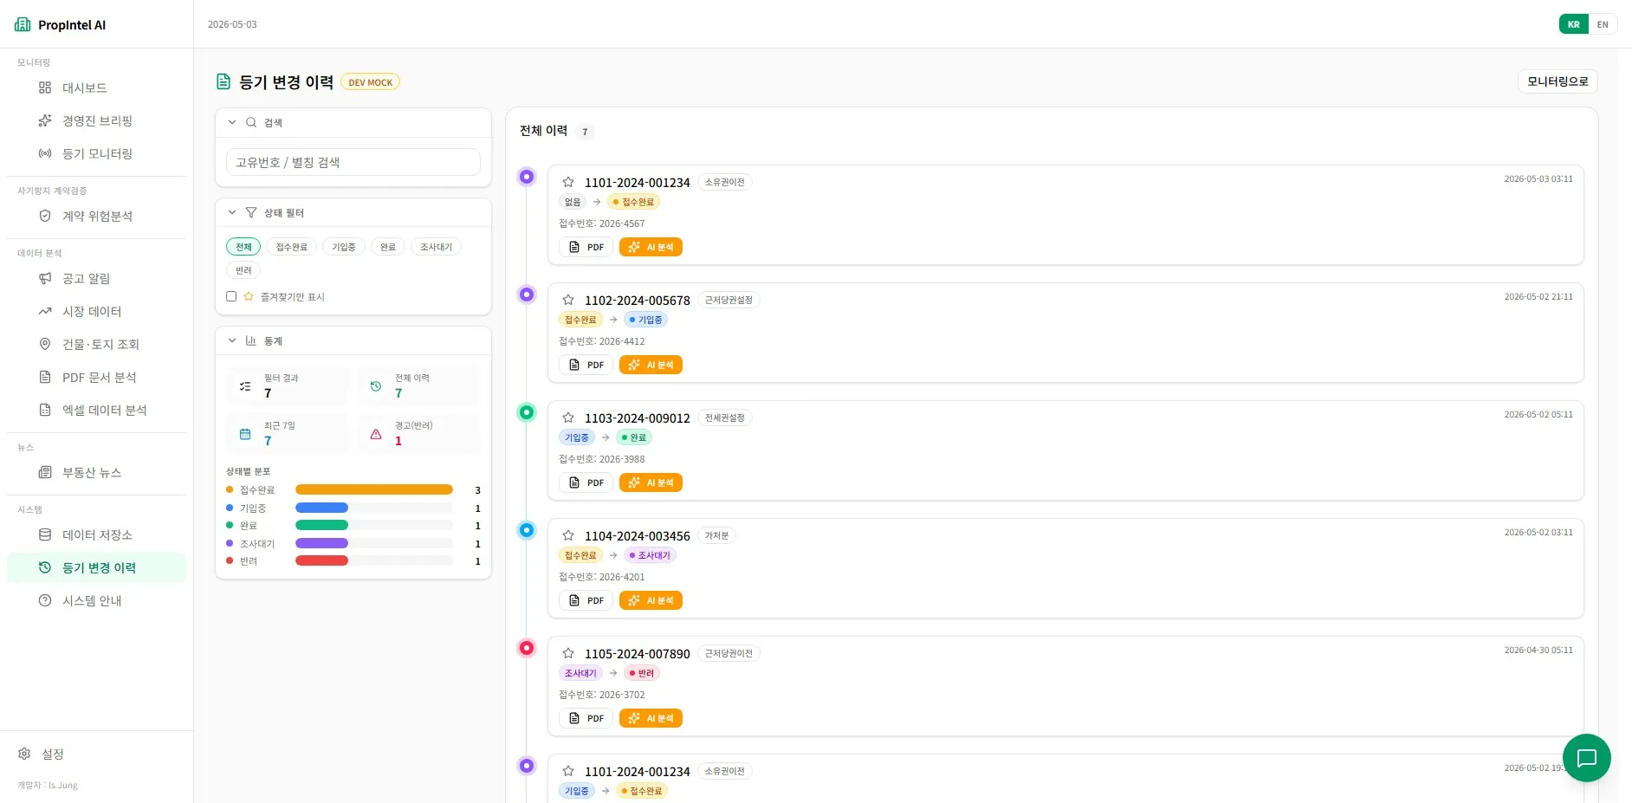
Task: Collapse the 통계 panel chevron
Action: tap(232, 340)
